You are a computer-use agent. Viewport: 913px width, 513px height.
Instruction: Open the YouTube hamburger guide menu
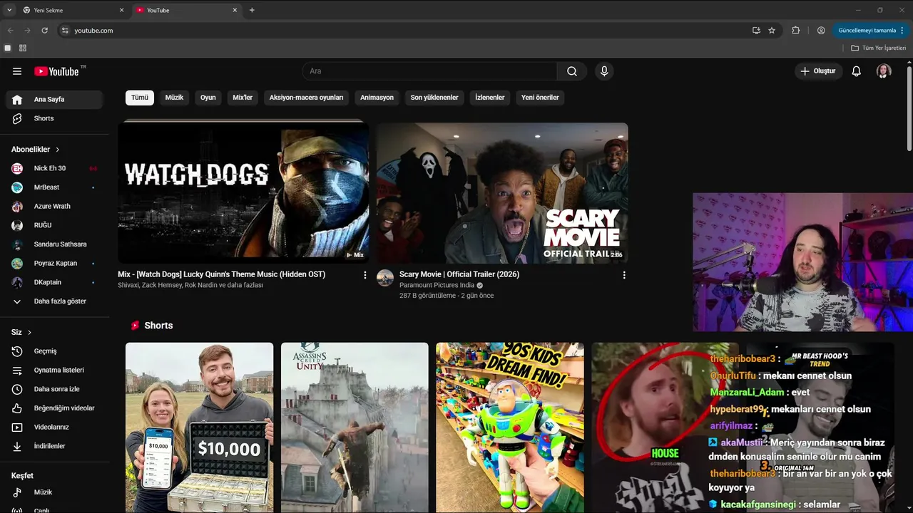tap(17, 71)
